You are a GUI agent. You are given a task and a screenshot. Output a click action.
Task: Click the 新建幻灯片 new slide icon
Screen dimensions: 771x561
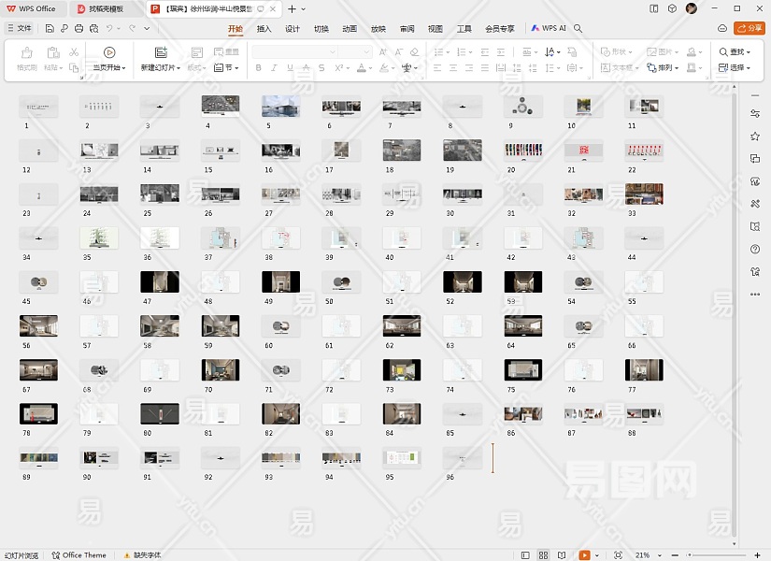(161, 52)
